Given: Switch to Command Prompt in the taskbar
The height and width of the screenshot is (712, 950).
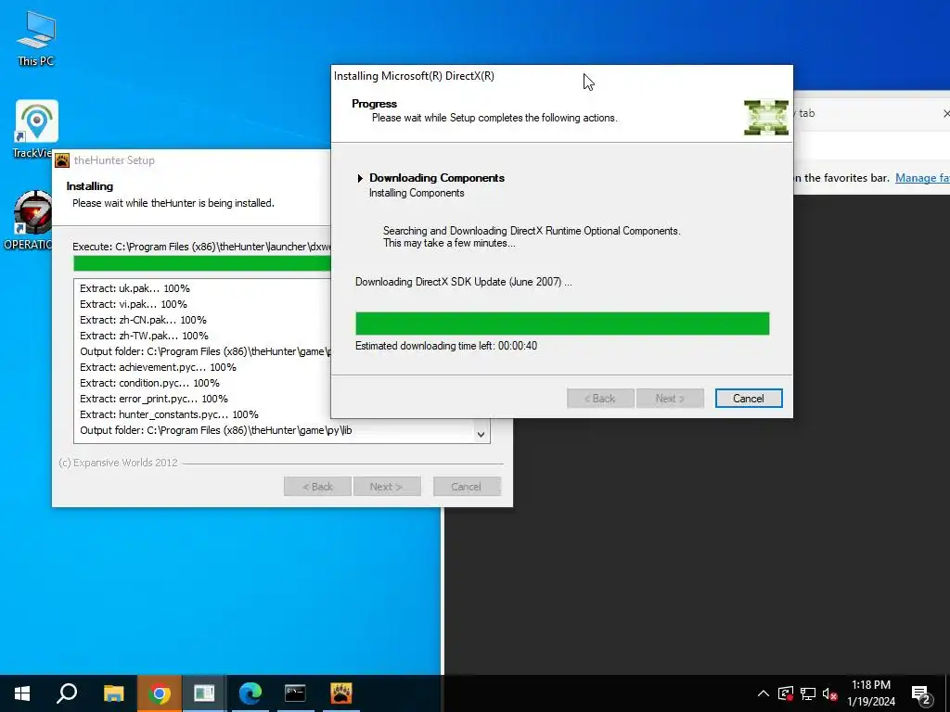Looking at the screenshot, I should (295, 693).
